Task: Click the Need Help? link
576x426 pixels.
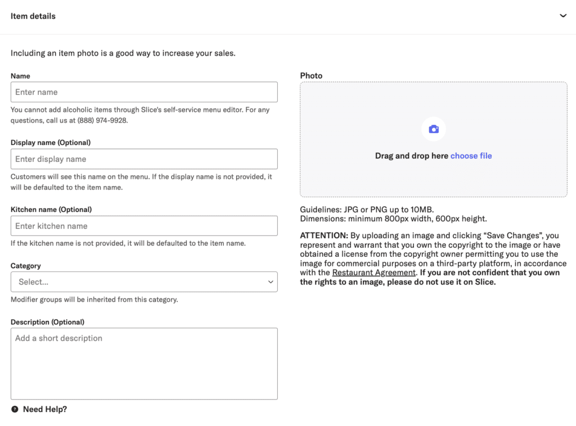Action: click(x=45, y=409)
